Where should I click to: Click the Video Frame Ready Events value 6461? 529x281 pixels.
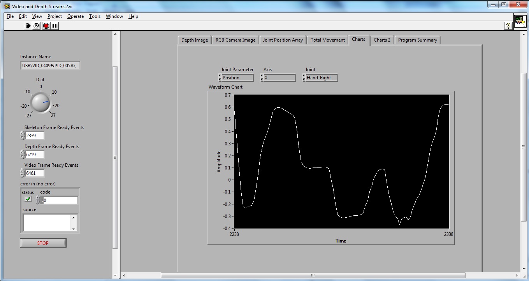tap(34, 173)
